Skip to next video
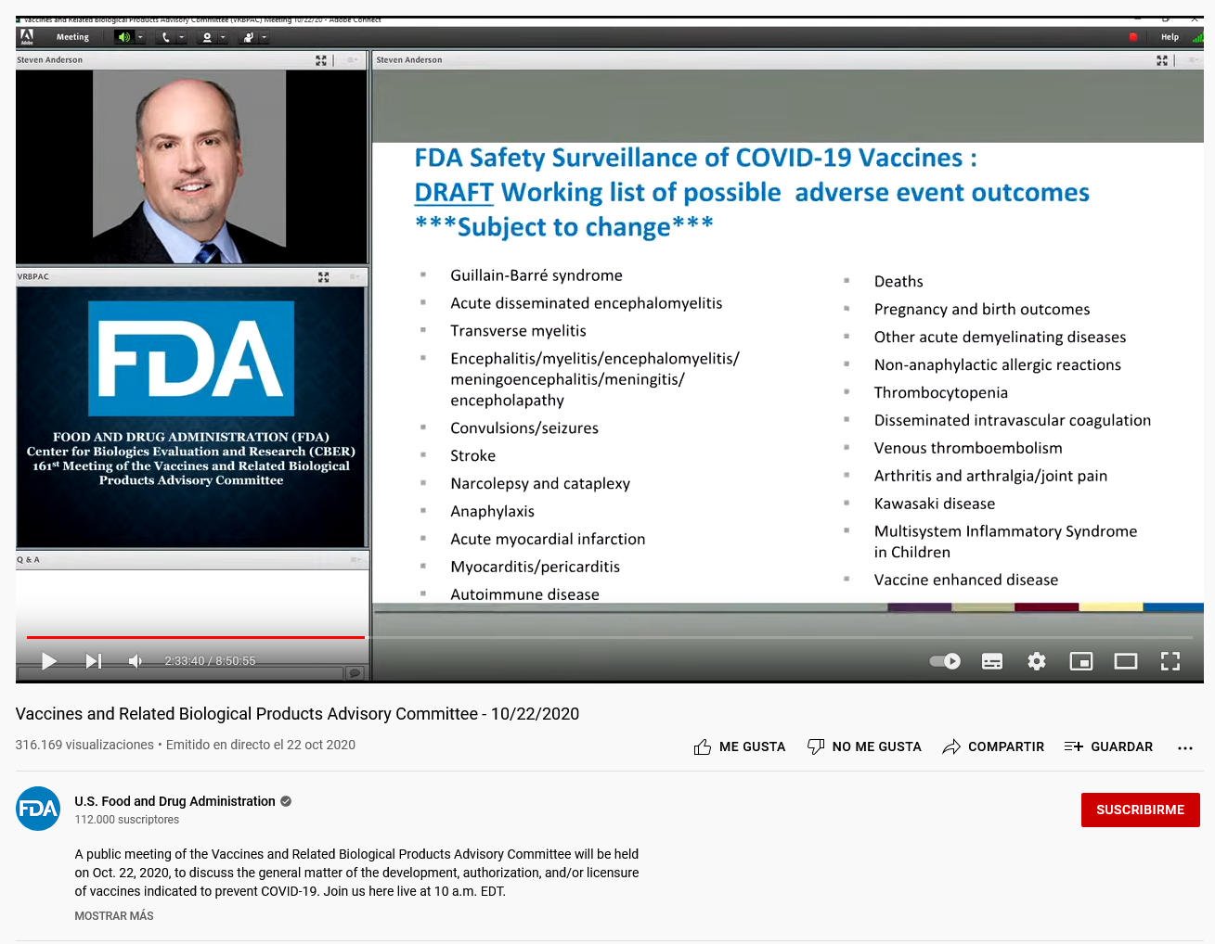The width and height of the screenshot is (1215, 944). pos(93,661)
